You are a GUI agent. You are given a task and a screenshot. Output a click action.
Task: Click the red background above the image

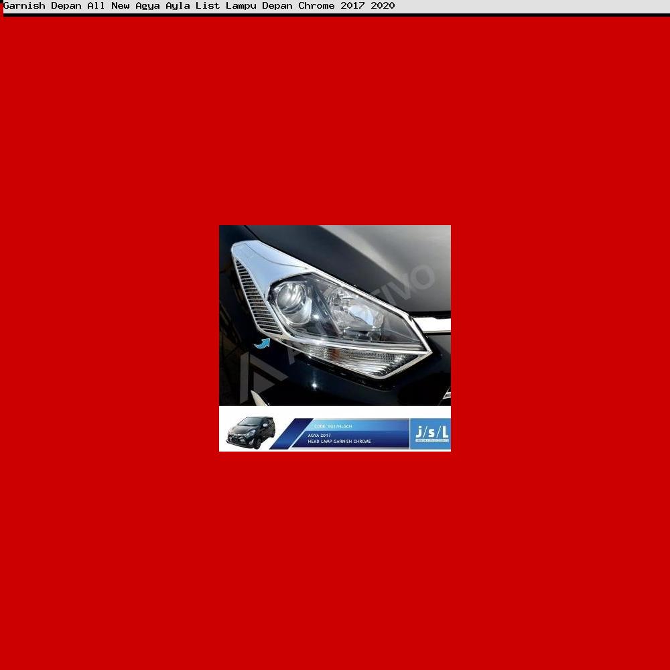tap(335, 121)
